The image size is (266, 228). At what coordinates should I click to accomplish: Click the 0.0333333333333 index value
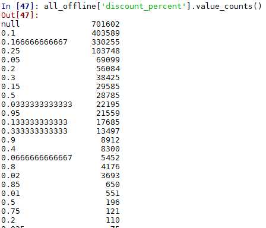(x=37, y=104)
